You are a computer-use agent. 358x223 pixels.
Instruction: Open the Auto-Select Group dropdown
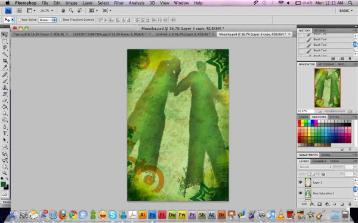[48, 20]
